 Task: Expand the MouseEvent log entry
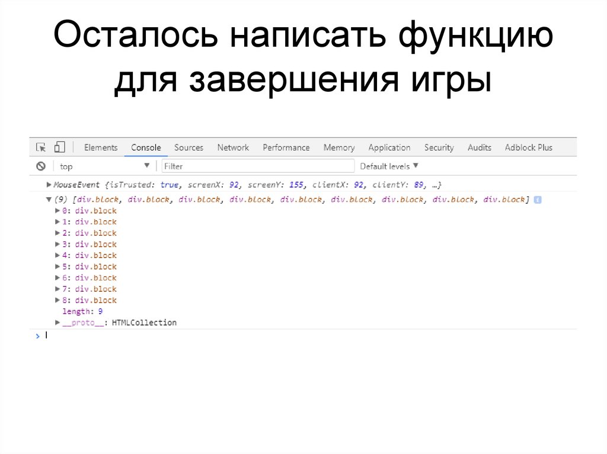point(48,184)
